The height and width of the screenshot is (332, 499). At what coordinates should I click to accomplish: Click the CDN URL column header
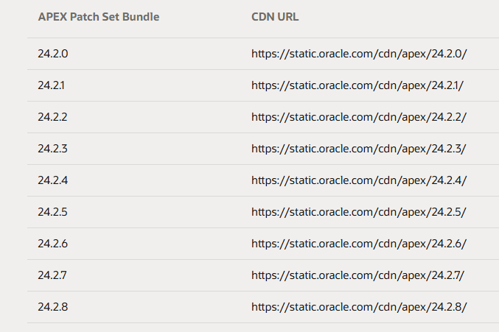275,17
